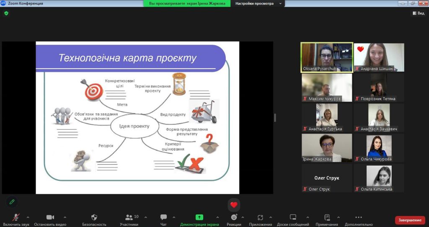The width and height of the screenshot is (429, 227).
Task: Click the green annotation pencil icon
Action: [12, 202]
